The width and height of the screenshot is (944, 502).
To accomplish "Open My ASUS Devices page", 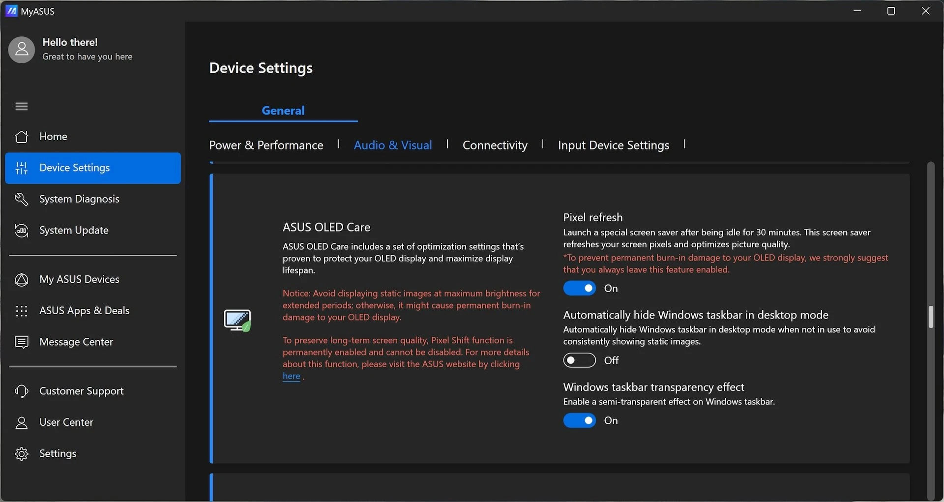I will pos(93,280).
